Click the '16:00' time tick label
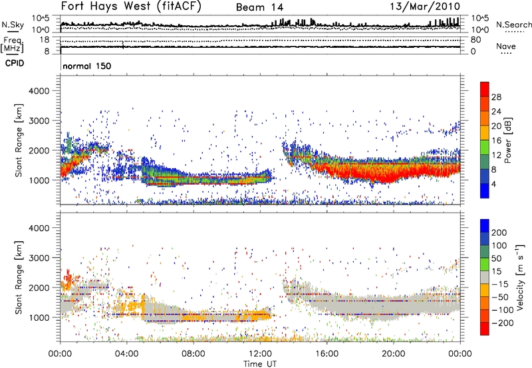The image size is (532, 368). tap(327, 354)
